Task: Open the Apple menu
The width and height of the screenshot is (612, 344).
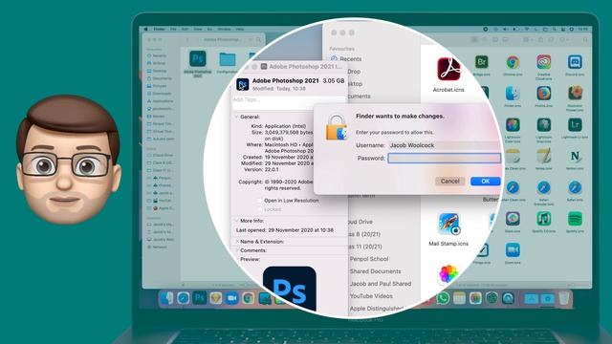Action: coord(146,30)
